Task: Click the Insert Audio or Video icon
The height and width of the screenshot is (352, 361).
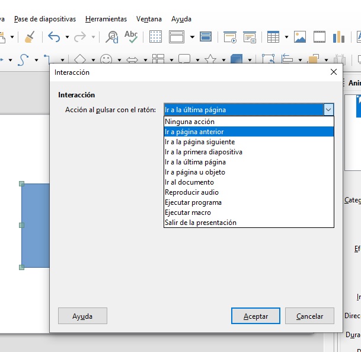Action: (320, 37)
